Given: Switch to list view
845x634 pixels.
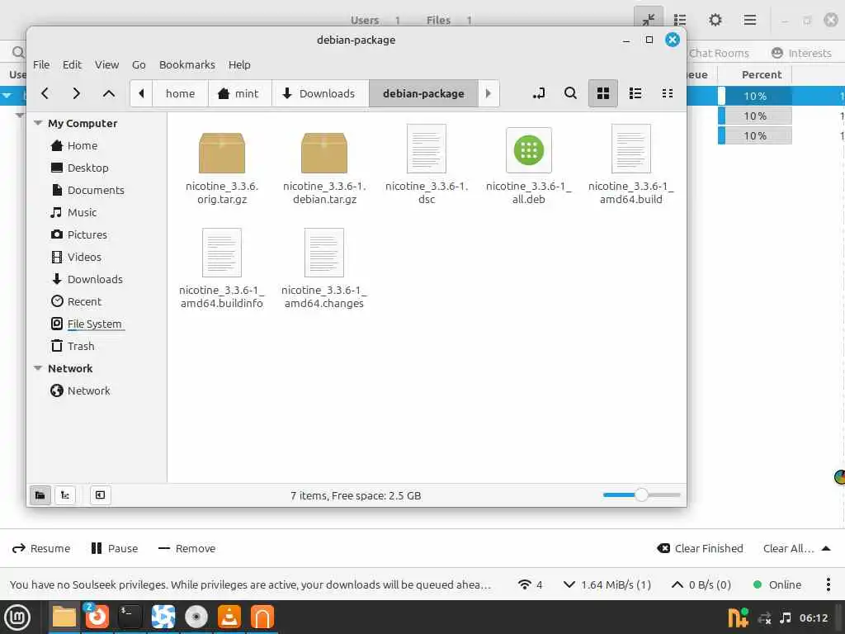Looking at the screenshot, I should (635, 93).
